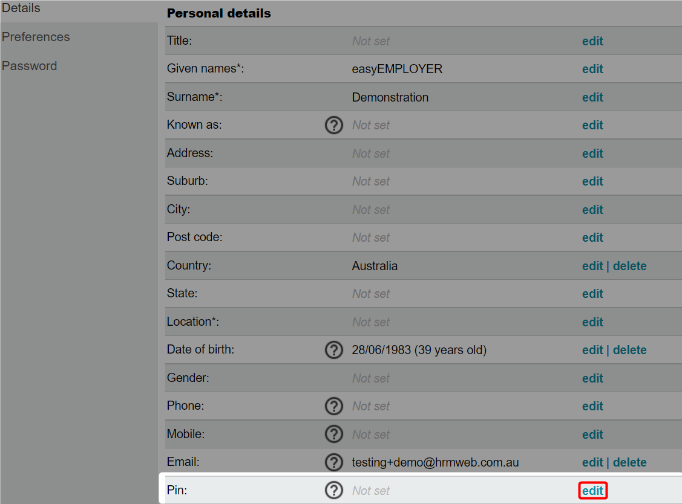Open help icon for Mobile
This screenshot has width=682, height=504.
point(334,434)
